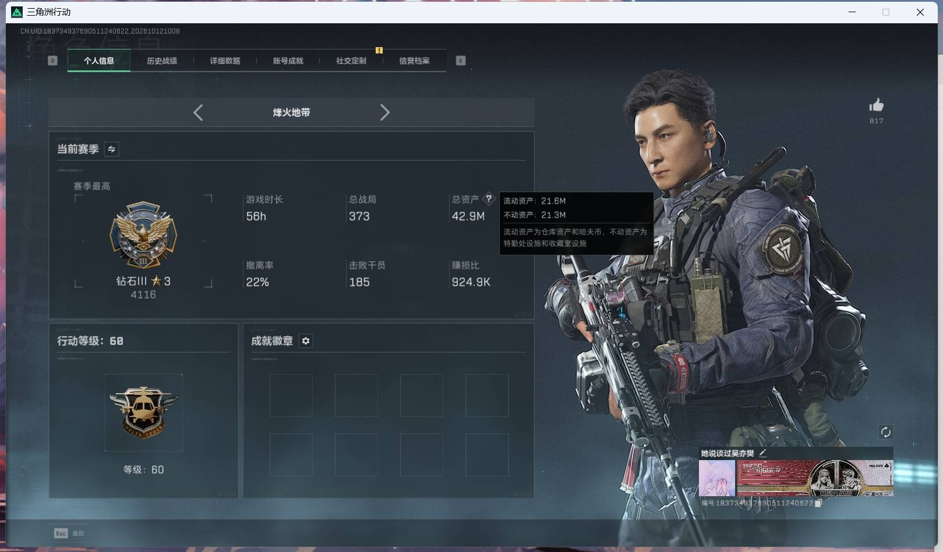Go to the 详细数据 tab
Image resolution: width=943 pixels, height=552 pixels.
[x=225, y=60]
